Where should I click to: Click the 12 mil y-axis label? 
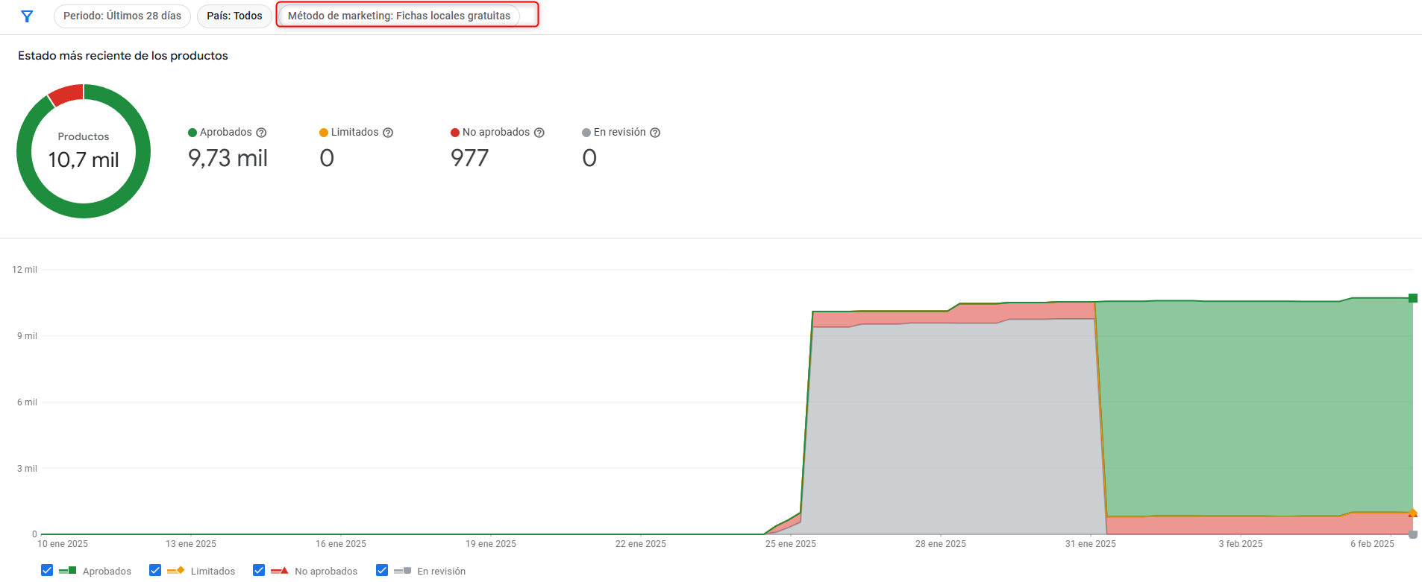[25, 270]
